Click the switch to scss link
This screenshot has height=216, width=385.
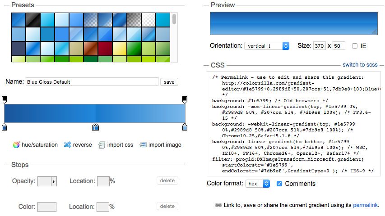click(x=360, y=65)
